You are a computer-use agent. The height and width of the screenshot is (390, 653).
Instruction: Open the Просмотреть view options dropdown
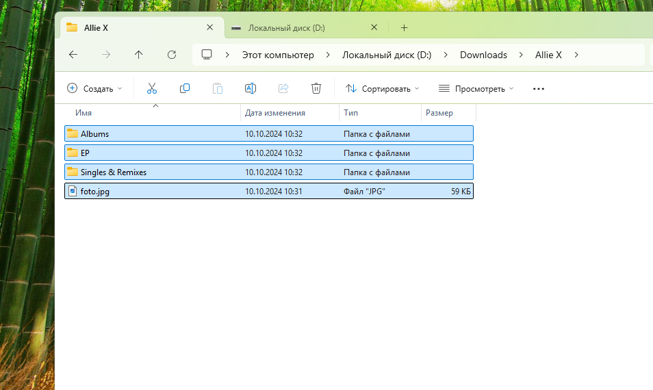click(x=476, y=88)
